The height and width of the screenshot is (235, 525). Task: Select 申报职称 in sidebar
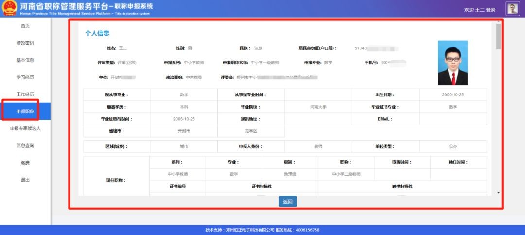point(25,111)
